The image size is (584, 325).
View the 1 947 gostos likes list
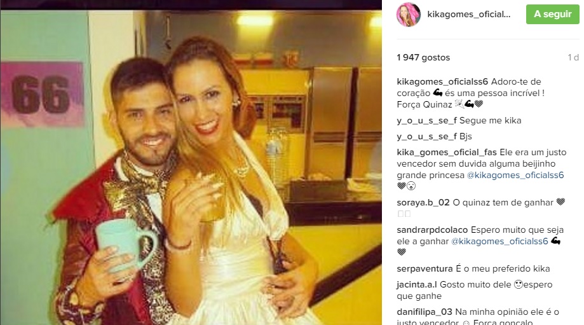(423, 57)
